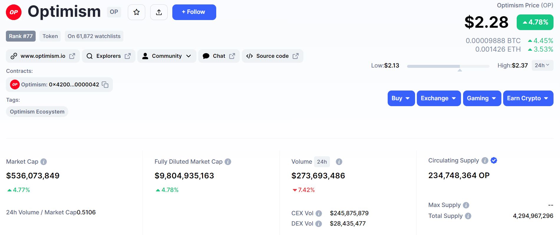The image size is (560, 235).
Task: Open the Explorers link
Action: (108, 56)
